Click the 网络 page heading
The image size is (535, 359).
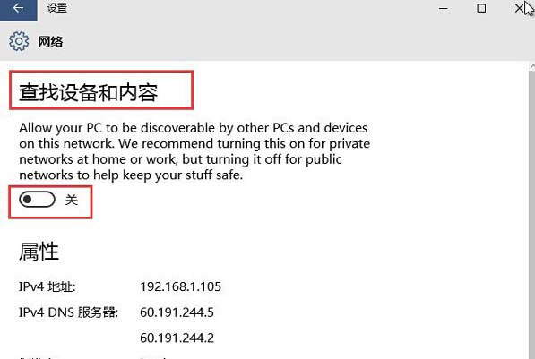click(x=50, y=41)
